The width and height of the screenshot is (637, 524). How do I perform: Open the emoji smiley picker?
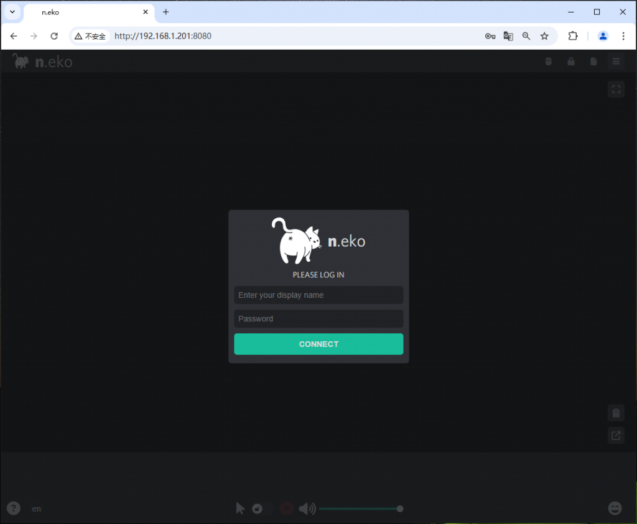point(615,508)
